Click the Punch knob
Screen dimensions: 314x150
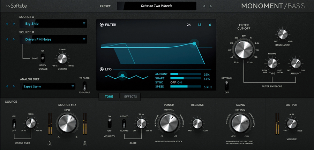pos(169,123)
